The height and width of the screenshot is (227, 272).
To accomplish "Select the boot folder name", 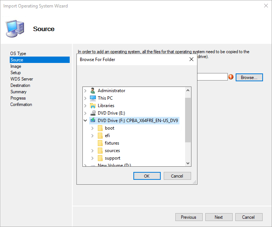I will coord(110,128).
